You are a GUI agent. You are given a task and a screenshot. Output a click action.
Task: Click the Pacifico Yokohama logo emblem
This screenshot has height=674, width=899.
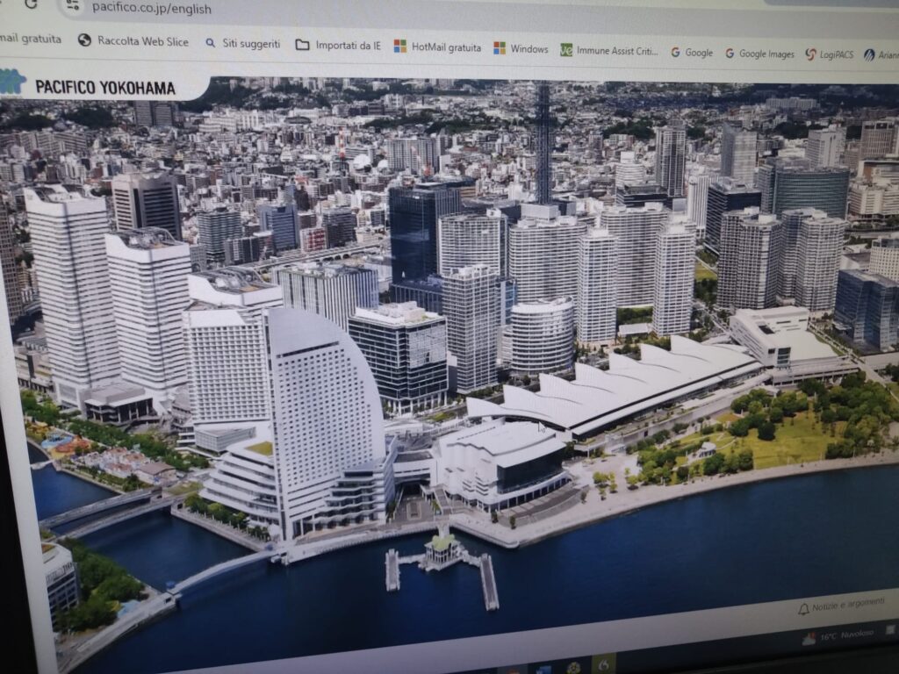(x=12, y=82)
